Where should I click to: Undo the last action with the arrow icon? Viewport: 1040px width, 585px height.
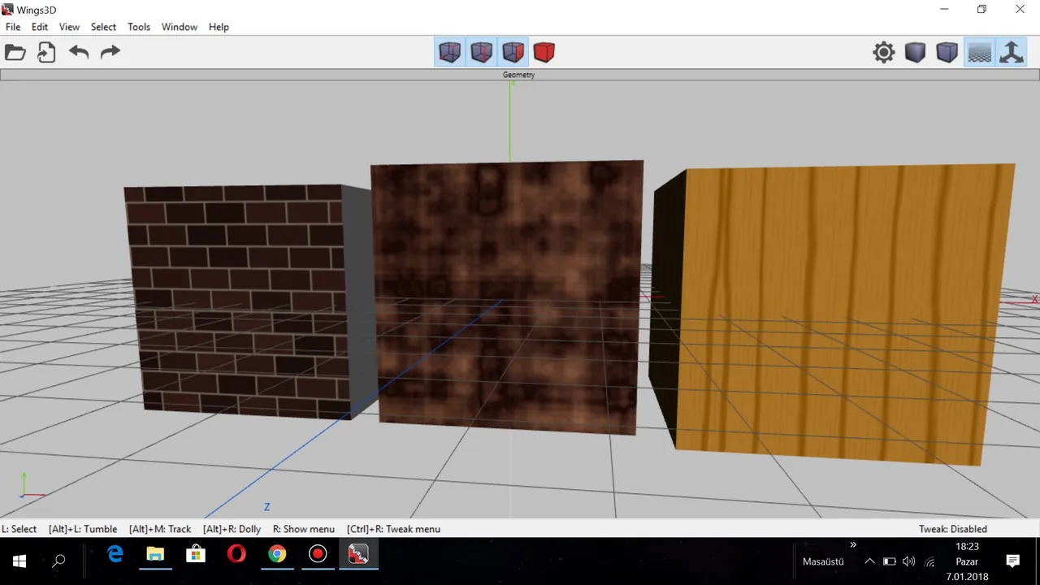pyautogui.click(x=79, y=53)
